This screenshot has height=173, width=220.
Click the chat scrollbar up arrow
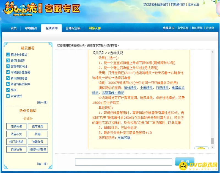213,52
